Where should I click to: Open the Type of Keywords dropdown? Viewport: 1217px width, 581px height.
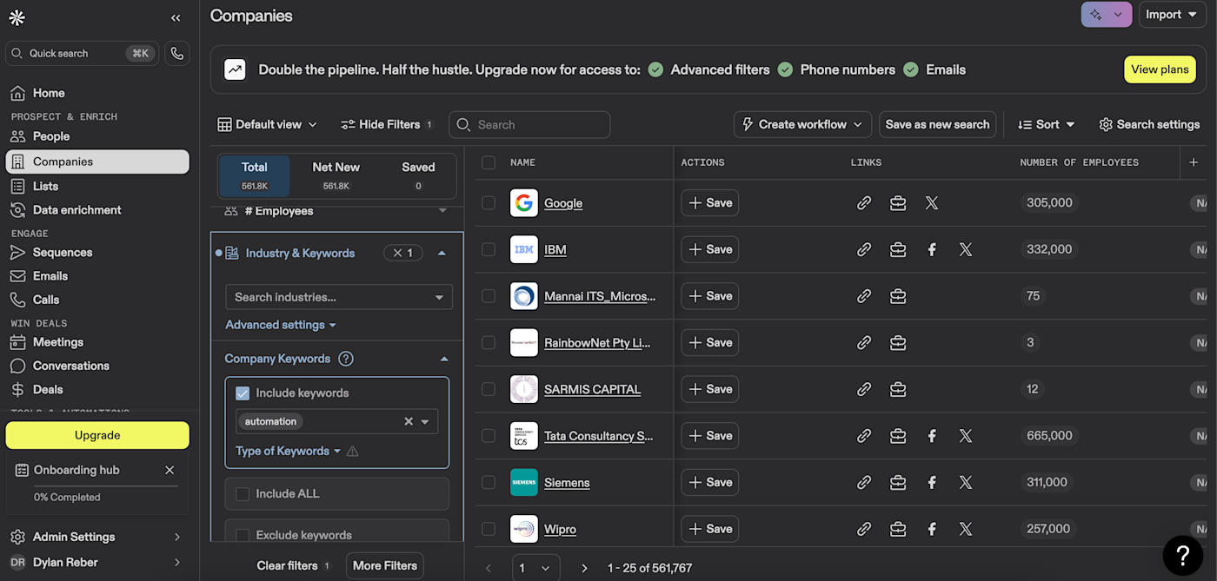pyautogui.click(x=289, y=451)
